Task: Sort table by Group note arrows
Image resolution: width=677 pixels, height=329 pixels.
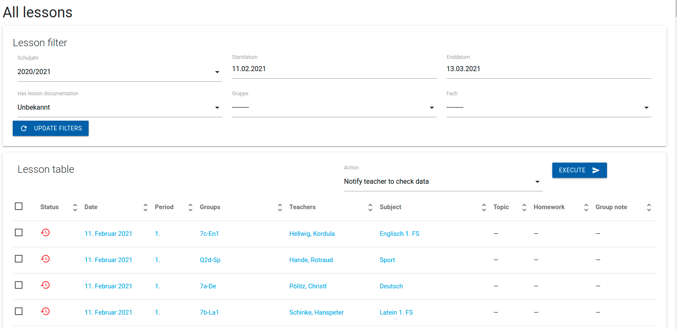Action: [x=649, y=207]
